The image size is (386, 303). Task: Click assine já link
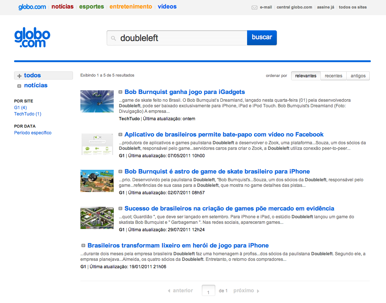point(326,7)
